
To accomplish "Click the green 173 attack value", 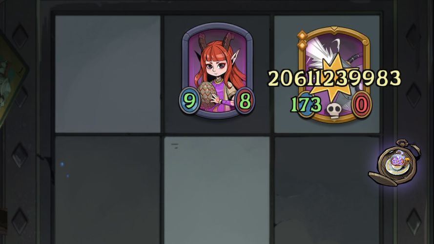I will click(x=306, y=104).
